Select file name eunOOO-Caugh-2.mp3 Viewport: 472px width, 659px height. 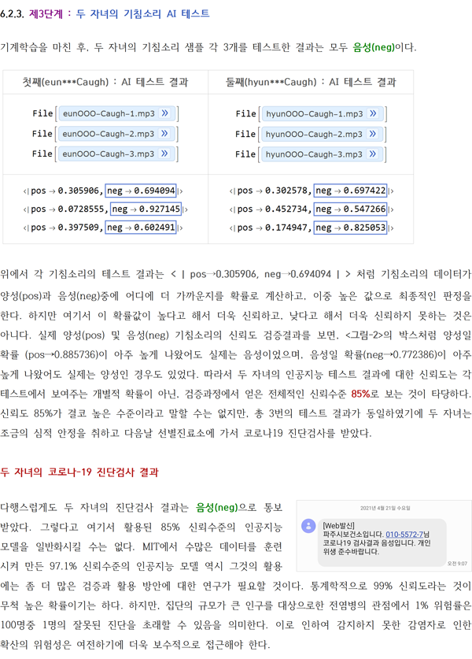pos(109,134)
